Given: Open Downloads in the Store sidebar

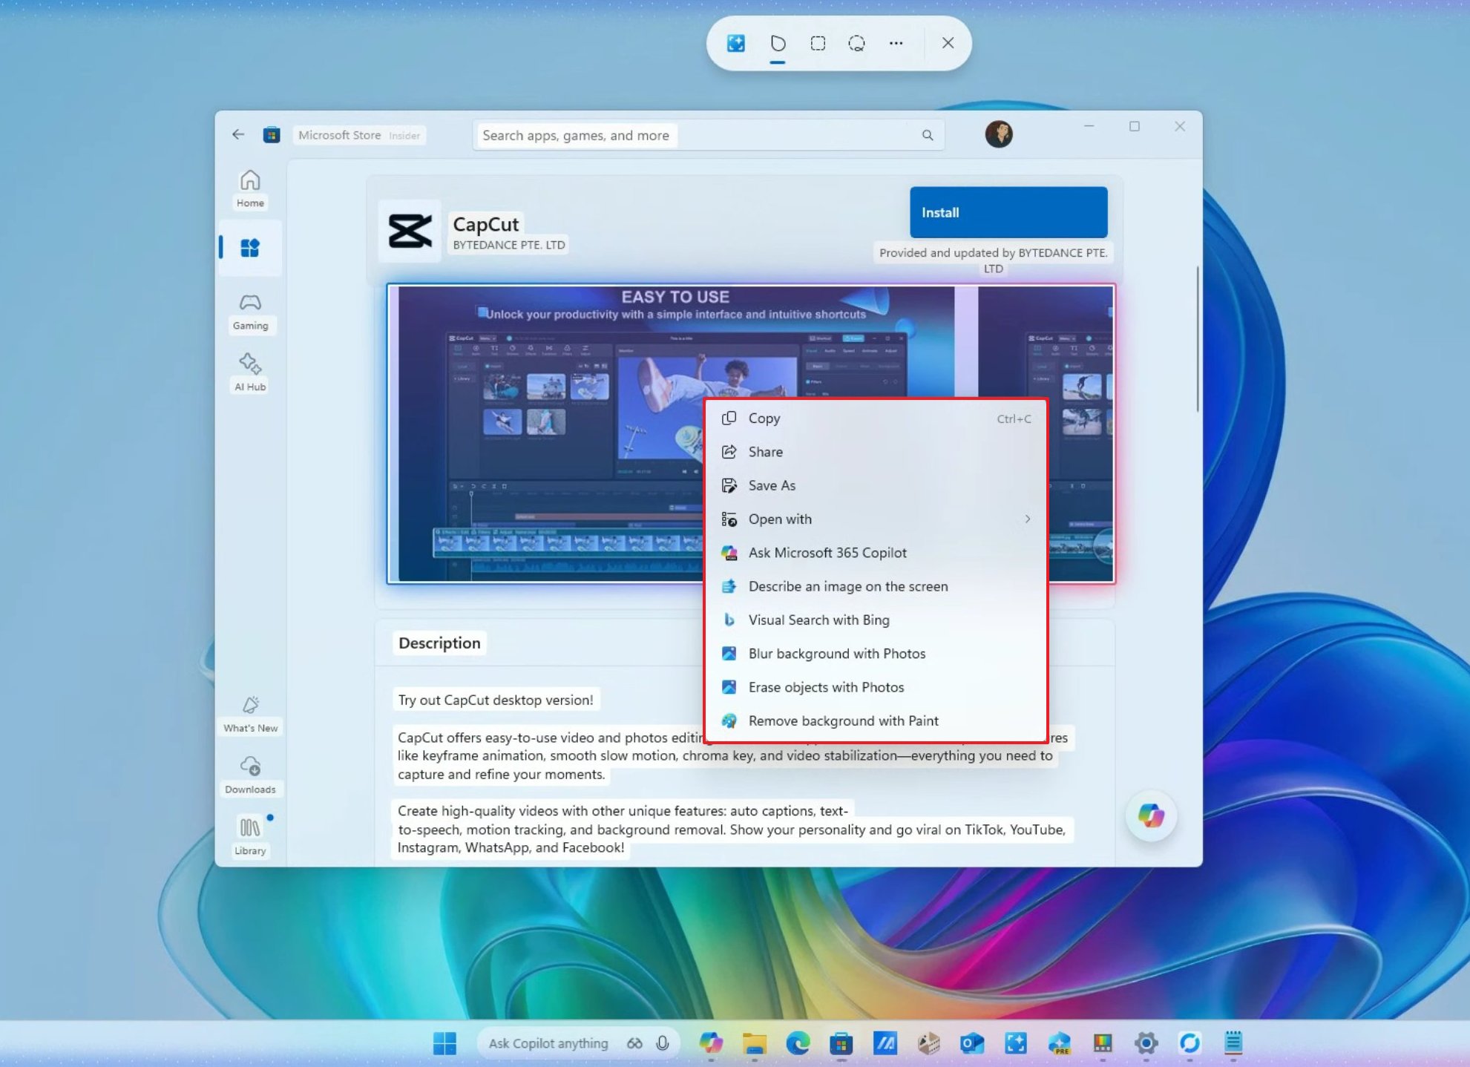Looking at the screenshot, I should 250,774.
